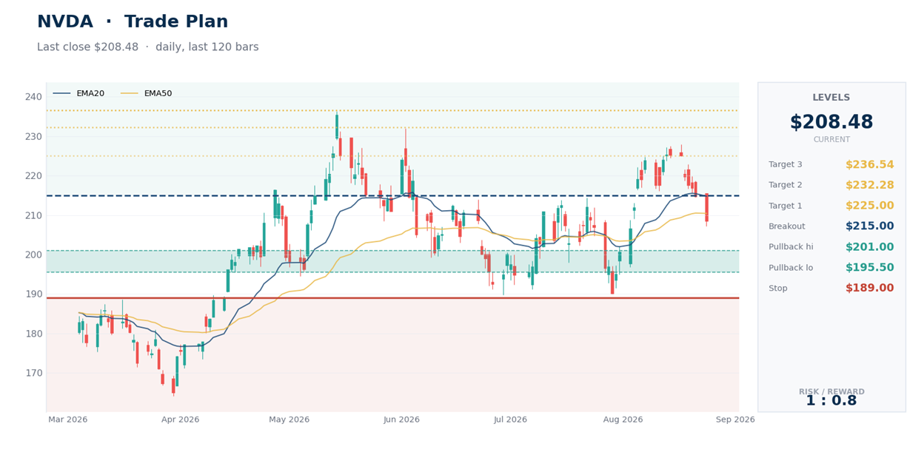924x458 pixels.
Task: Click the Jun 2026 axis label
Action: click(x=402, y=420)
